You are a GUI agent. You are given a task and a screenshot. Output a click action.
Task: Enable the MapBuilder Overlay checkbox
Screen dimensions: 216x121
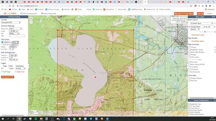click(x=189, y=49)
